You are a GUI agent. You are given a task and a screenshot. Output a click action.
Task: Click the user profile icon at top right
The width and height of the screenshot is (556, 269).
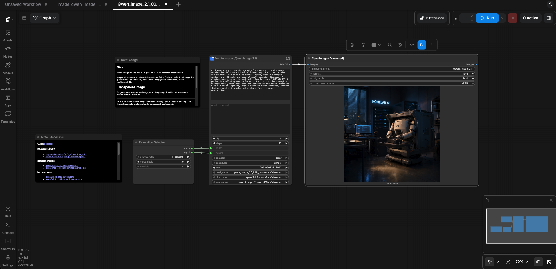click(550, 4)
